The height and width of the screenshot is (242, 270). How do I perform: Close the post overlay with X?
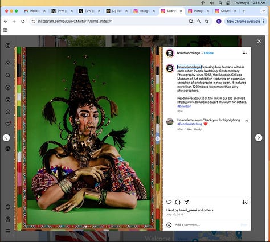[x=259, y=41]
